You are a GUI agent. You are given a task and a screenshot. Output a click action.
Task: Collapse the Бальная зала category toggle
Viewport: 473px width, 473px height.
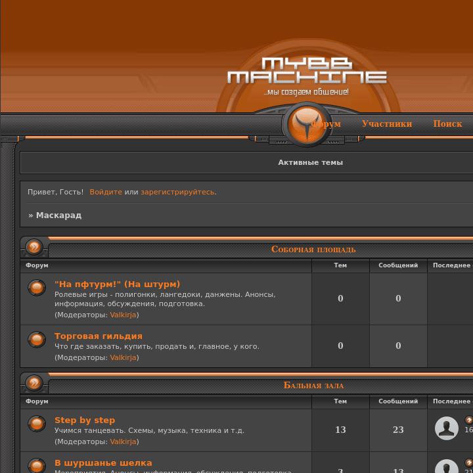pyautogui.click(x=34, y=383)
